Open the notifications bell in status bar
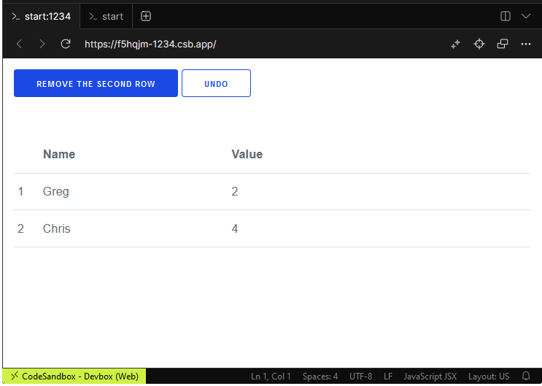542x386 pixels. (x=526, y=377)
